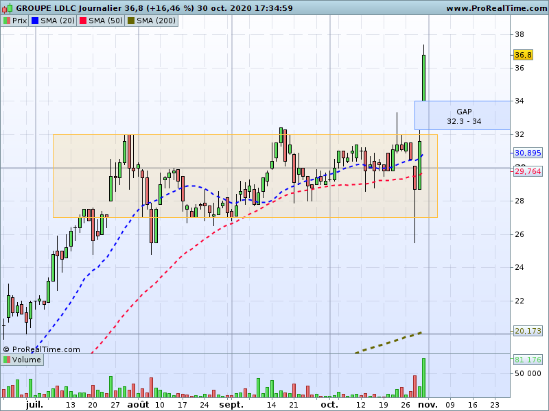Click the 20,173 SMA 200 value label
Screen dimensions: 549x411
pyautogui.click(x=528, y=331)
